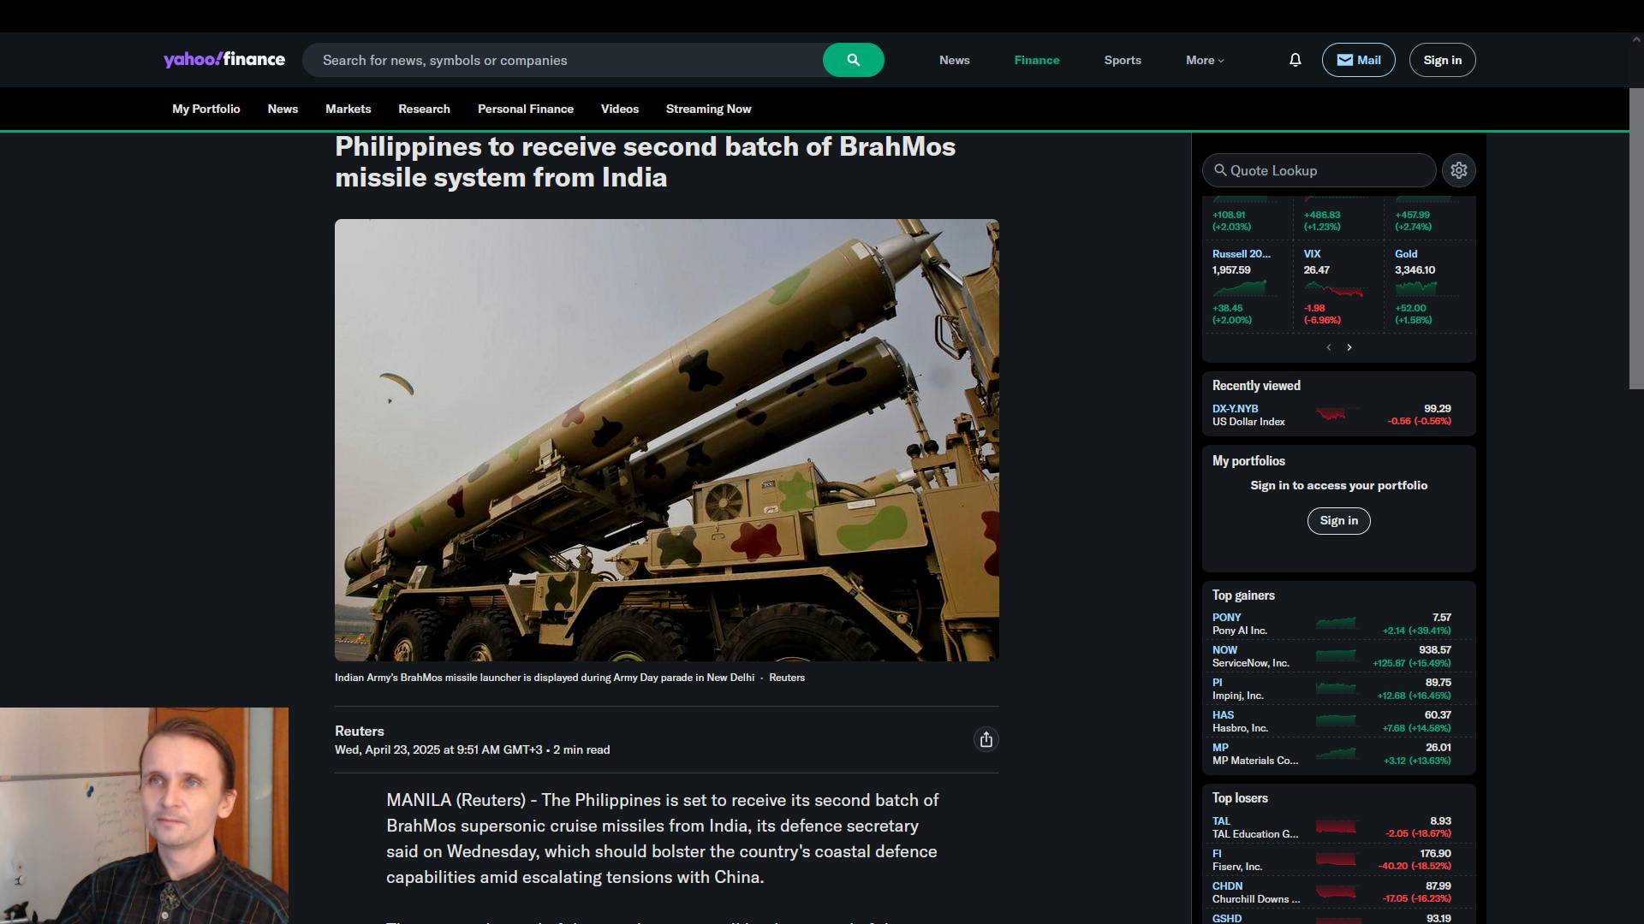Open DX-Y.NYB in Recently viewed
The height and width of the screenshot is (924, 1644).
1235,408
